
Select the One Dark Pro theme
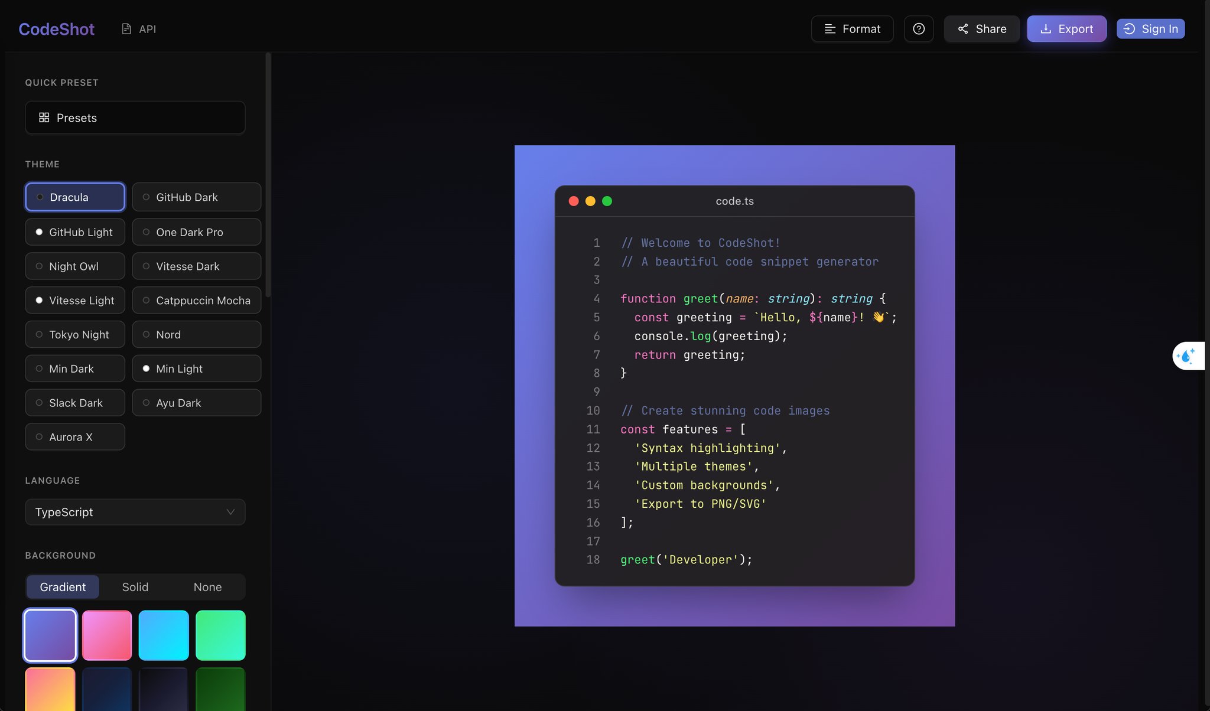[x=197, y=232]
